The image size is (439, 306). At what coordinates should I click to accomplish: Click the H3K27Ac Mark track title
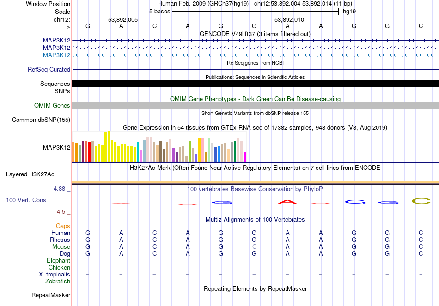[255, 168]
